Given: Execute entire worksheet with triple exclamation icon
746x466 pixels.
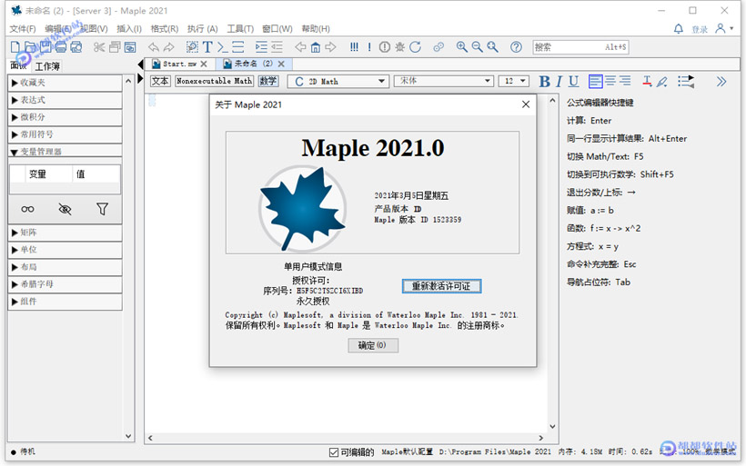Looking at the screenshot, I should click(354, 47).
